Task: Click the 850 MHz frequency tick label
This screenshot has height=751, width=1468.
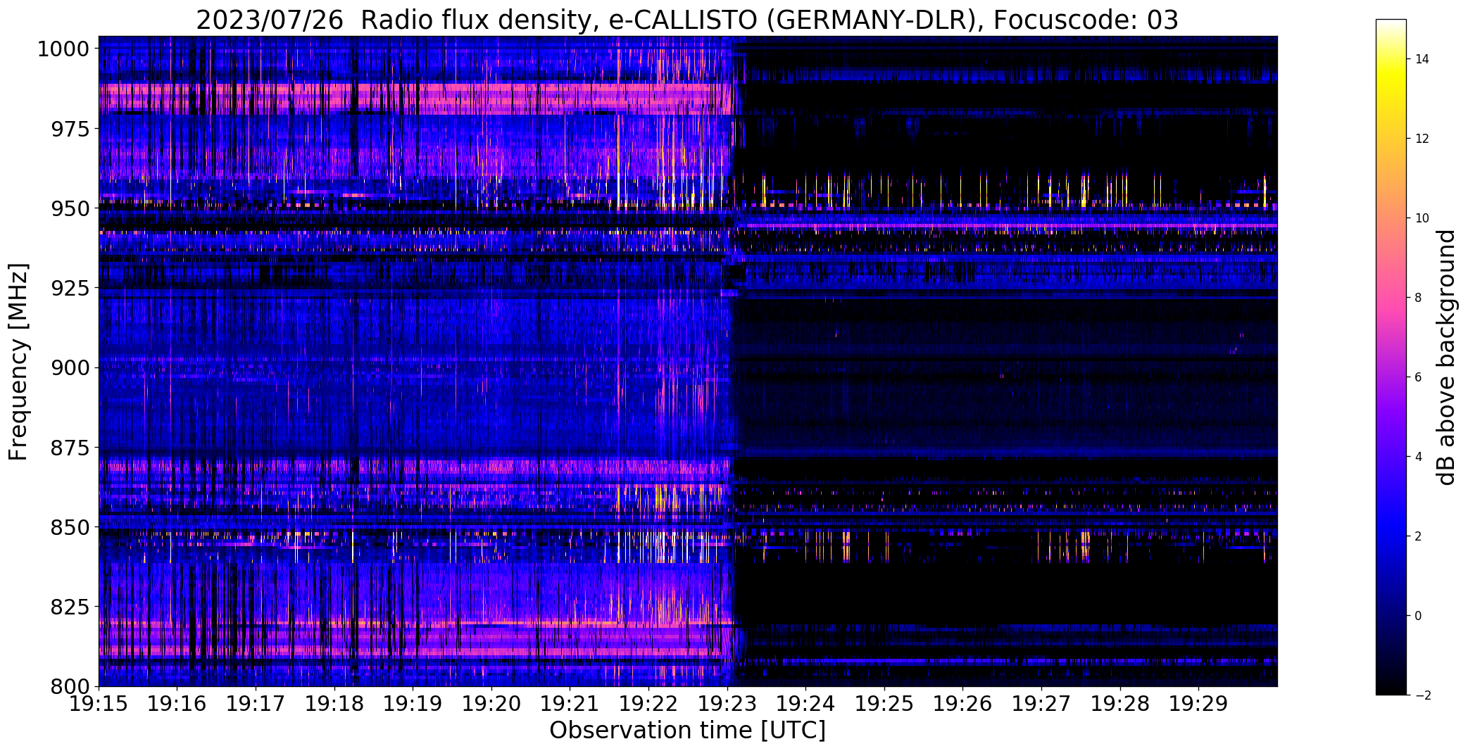Action: click(x=70, y=527)
